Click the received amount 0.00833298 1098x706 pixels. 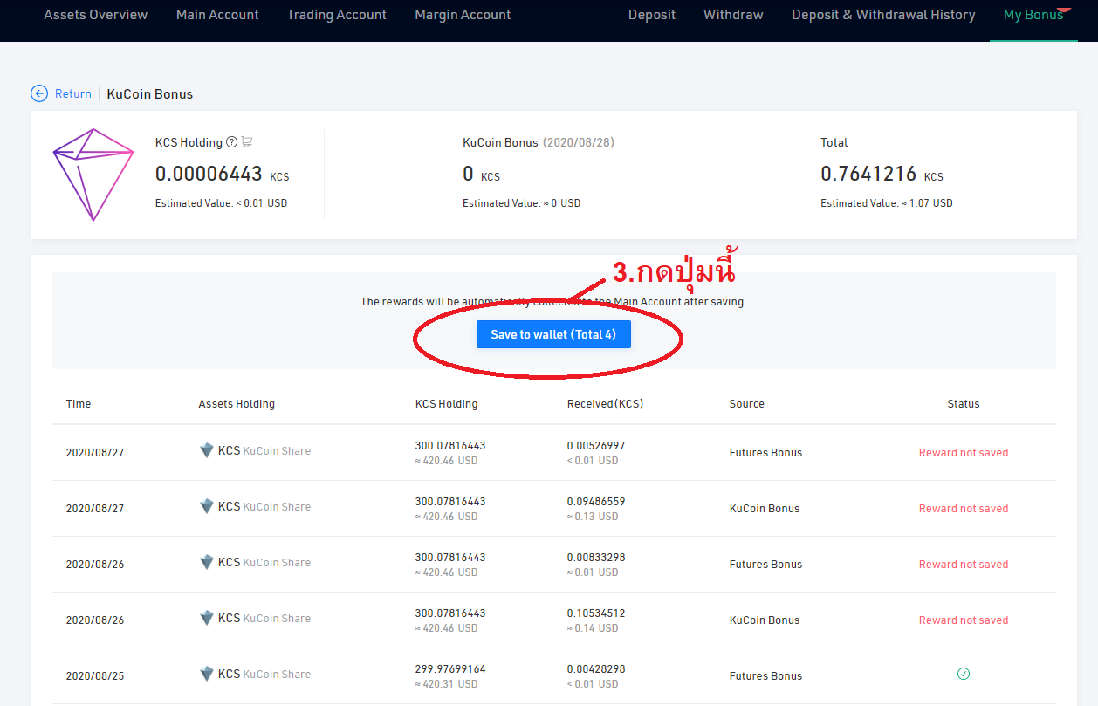(596, 558)
